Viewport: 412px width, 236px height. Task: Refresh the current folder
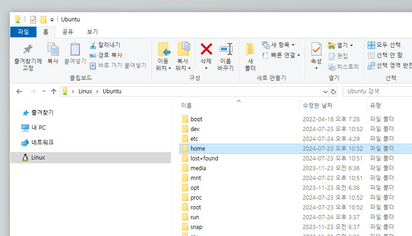click(334, 91)
